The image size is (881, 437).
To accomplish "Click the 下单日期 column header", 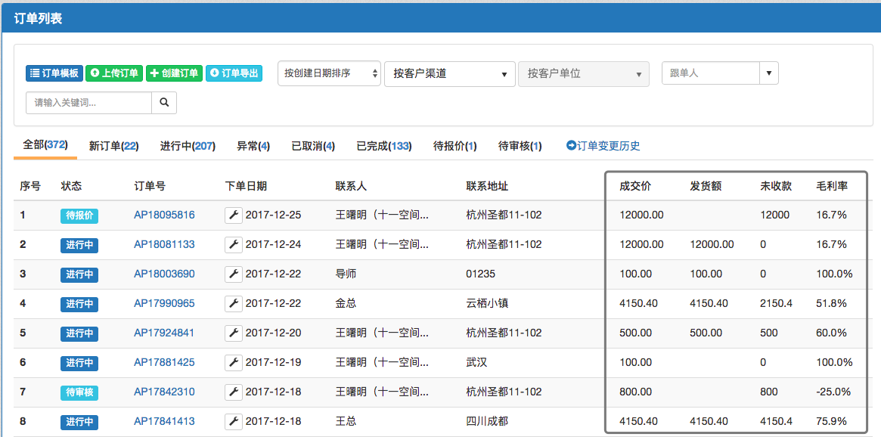I will coord(246,187).
